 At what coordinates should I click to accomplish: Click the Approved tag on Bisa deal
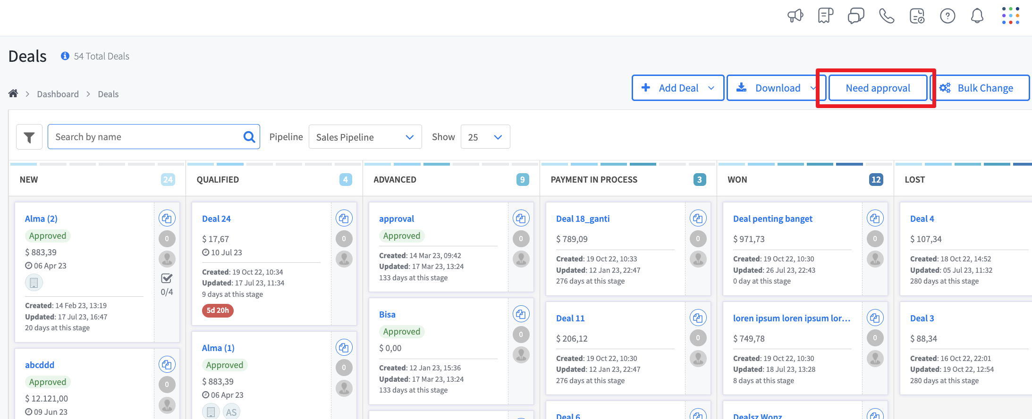[x=402, y=332]
